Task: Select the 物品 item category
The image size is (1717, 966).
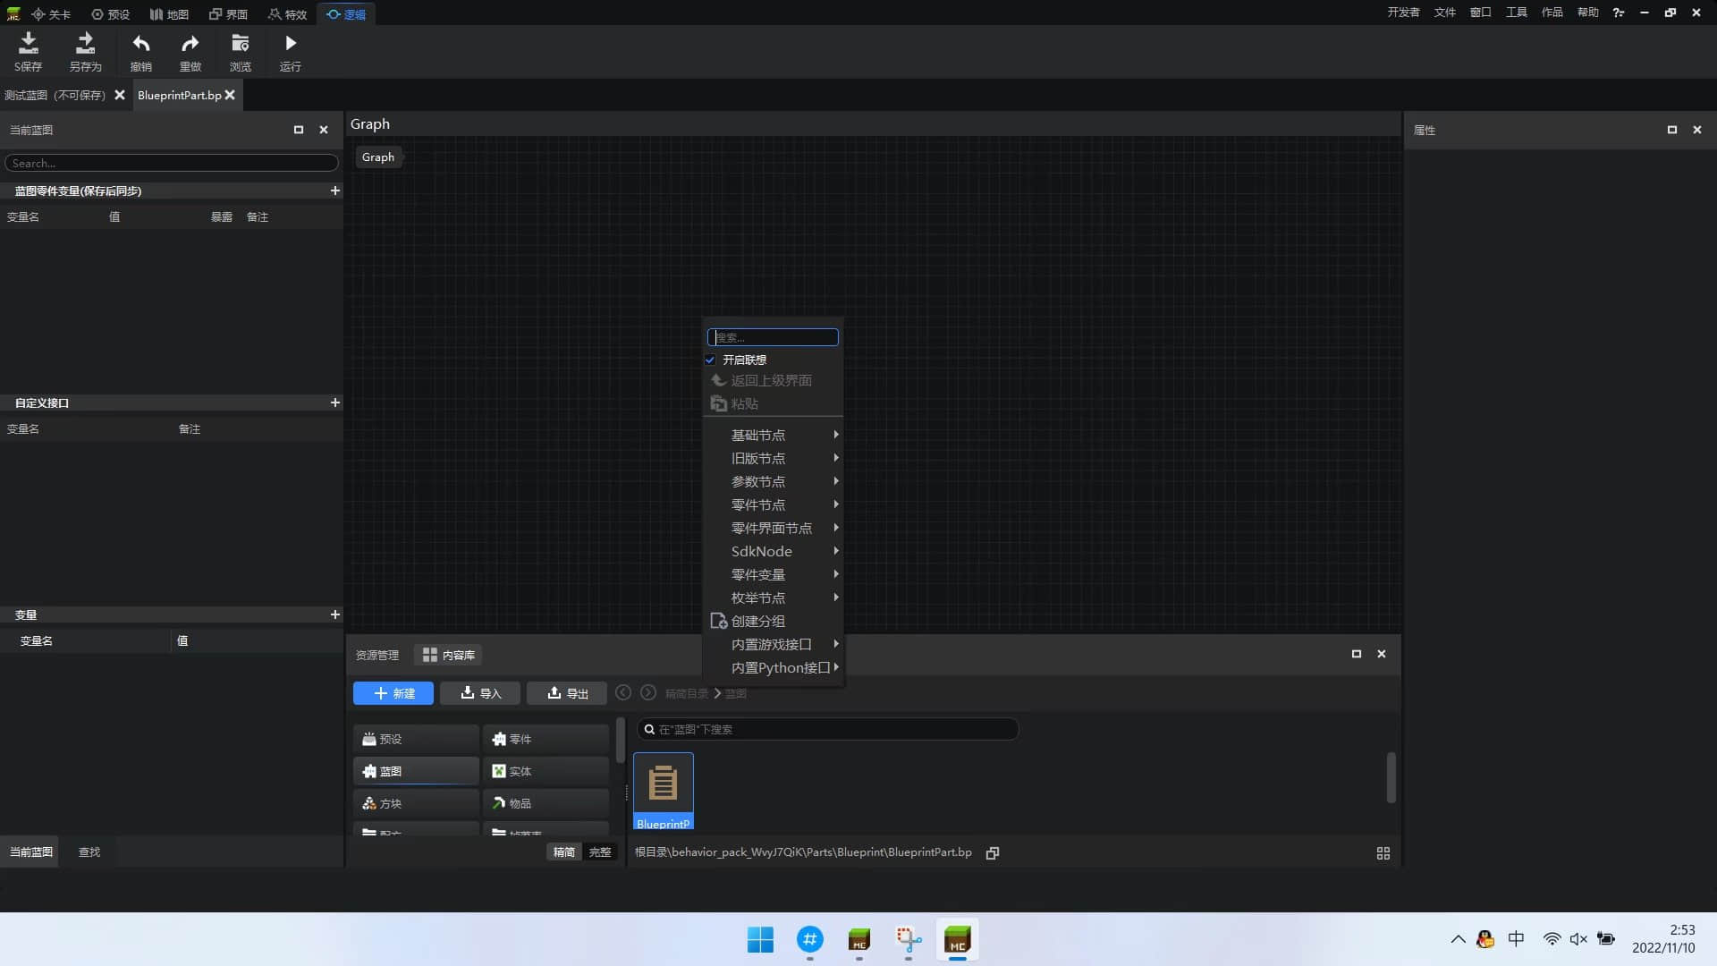Action: coord(546,803)
